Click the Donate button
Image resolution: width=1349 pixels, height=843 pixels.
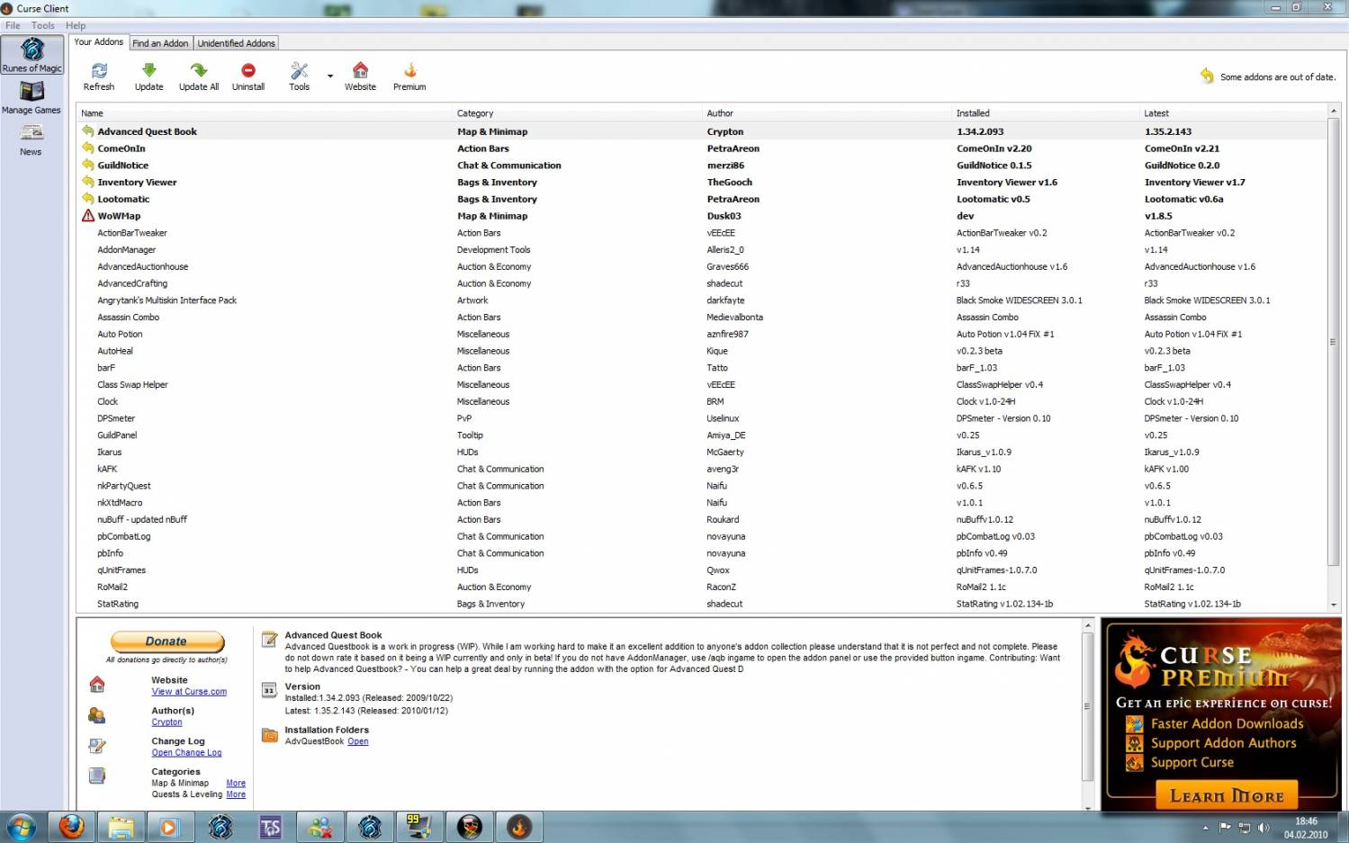point(167,641)
